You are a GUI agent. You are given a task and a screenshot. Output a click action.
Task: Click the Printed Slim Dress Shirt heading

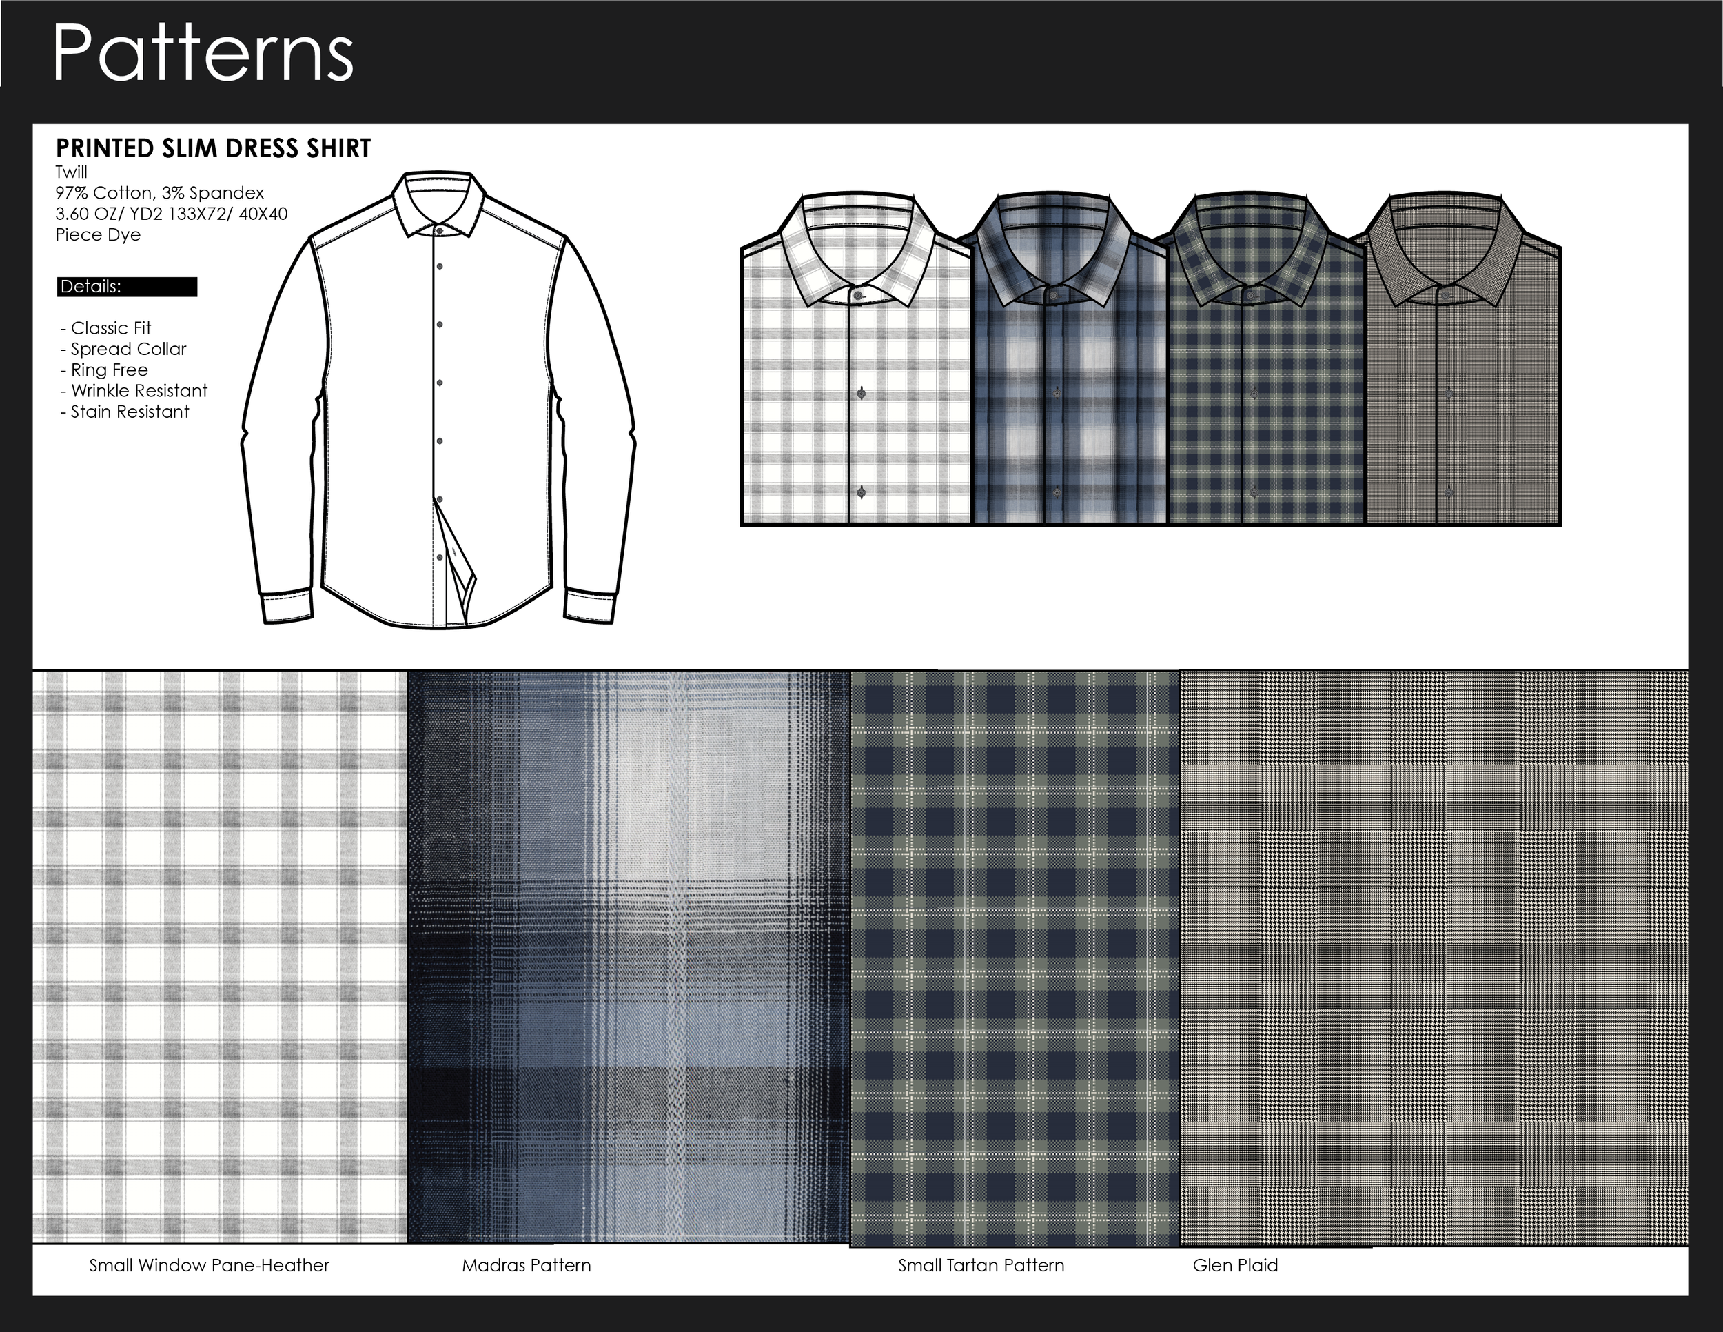tap(213, 148)
